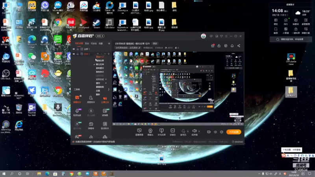The height and width of the screenshot is (177, 315).
Task: Open Steam icon on the desktop
Action: click(x=96, y=24)
